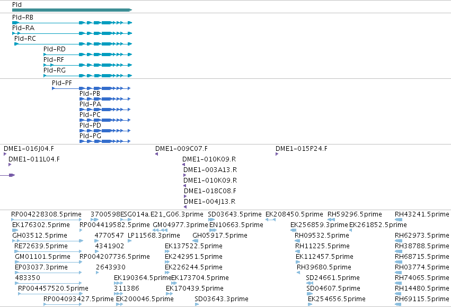Click the DME1-009C07.F feature label
This screenshot has width=451, height=307.
[181, 149]
